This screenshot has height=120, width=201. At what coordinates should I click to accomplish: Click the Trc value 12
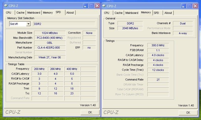coord(39,93)
